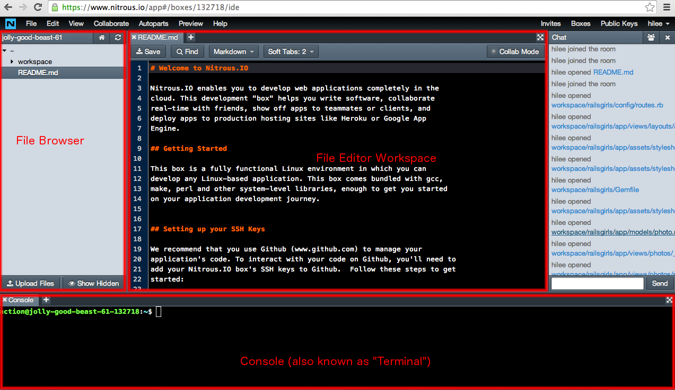Click the Save button
The width and height of the screenshot is (675, 390).
click(x=148, y=51)
